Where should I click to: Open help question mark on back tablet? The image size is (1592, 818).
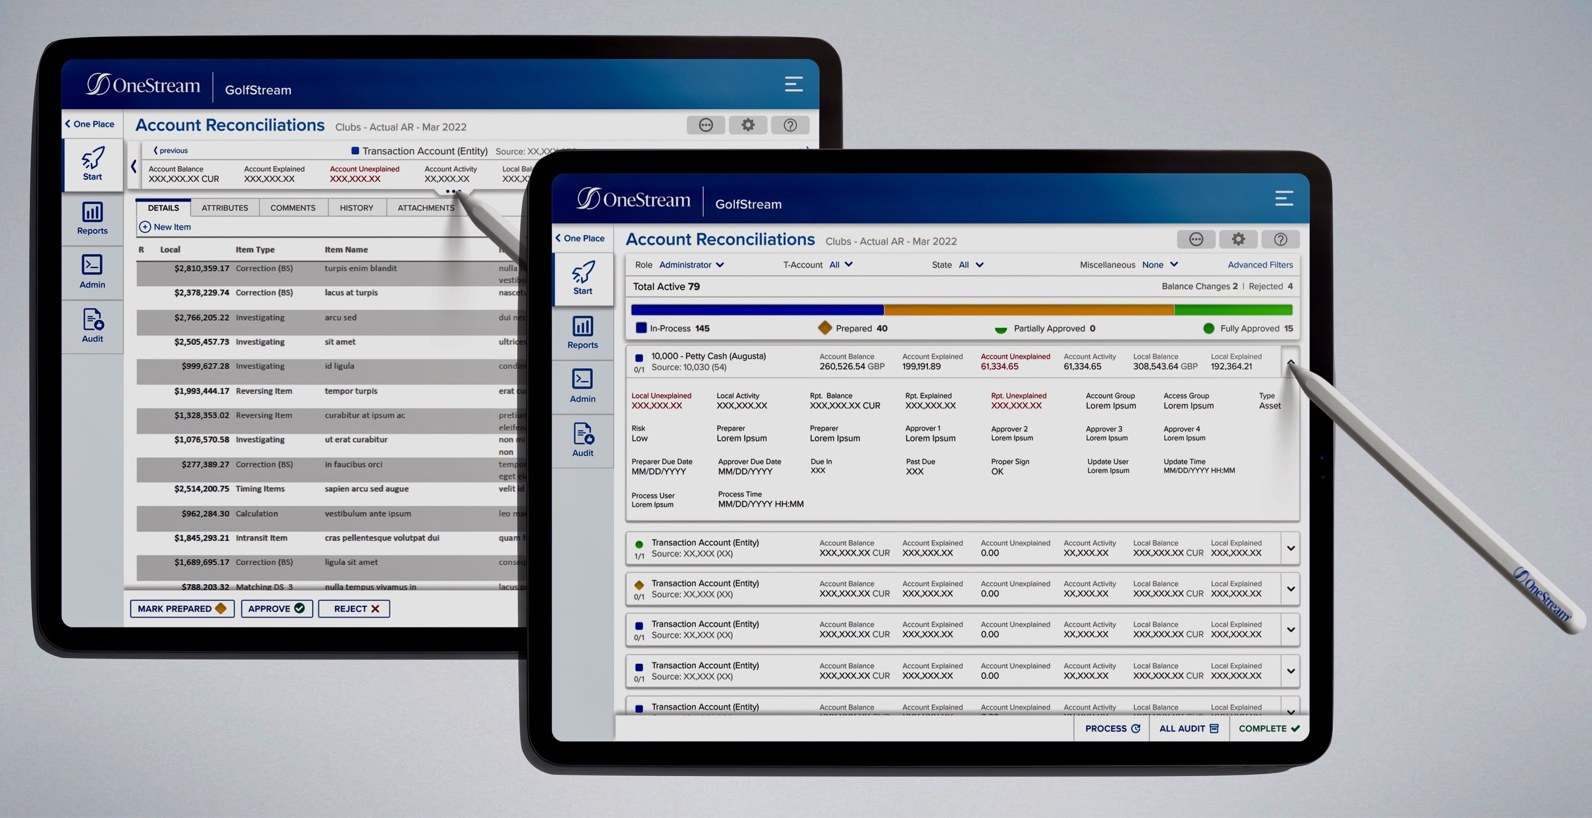tap(790, 125)
